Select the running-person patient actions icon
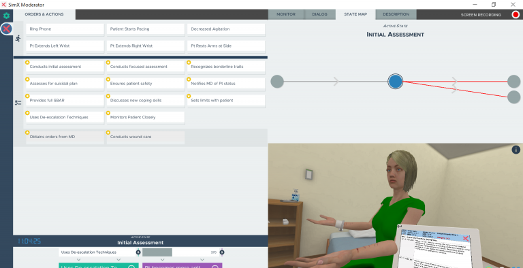The image size is (523, 268). click(x=18, y=38)
